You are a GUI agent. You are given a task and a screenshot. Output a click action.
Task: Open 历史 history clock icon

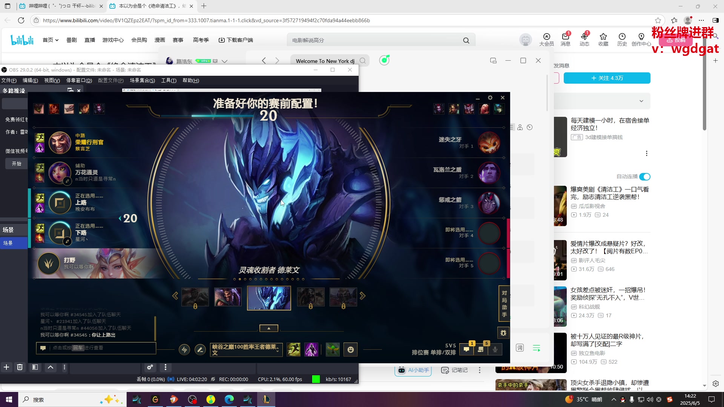[622, 40]
